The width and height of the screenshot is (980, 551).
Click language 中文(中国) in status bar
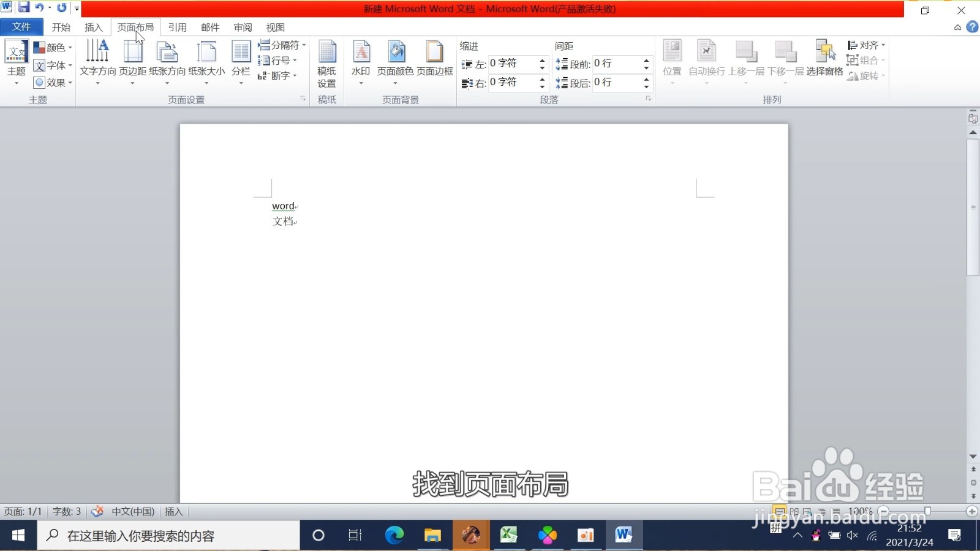coord(133,511)
